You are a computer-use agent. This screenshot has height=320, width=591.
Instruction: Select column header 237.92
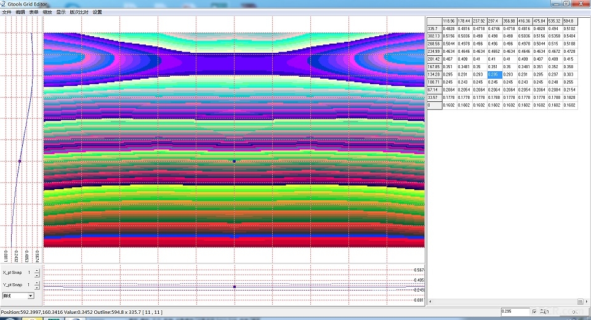[x=480, y=21]
